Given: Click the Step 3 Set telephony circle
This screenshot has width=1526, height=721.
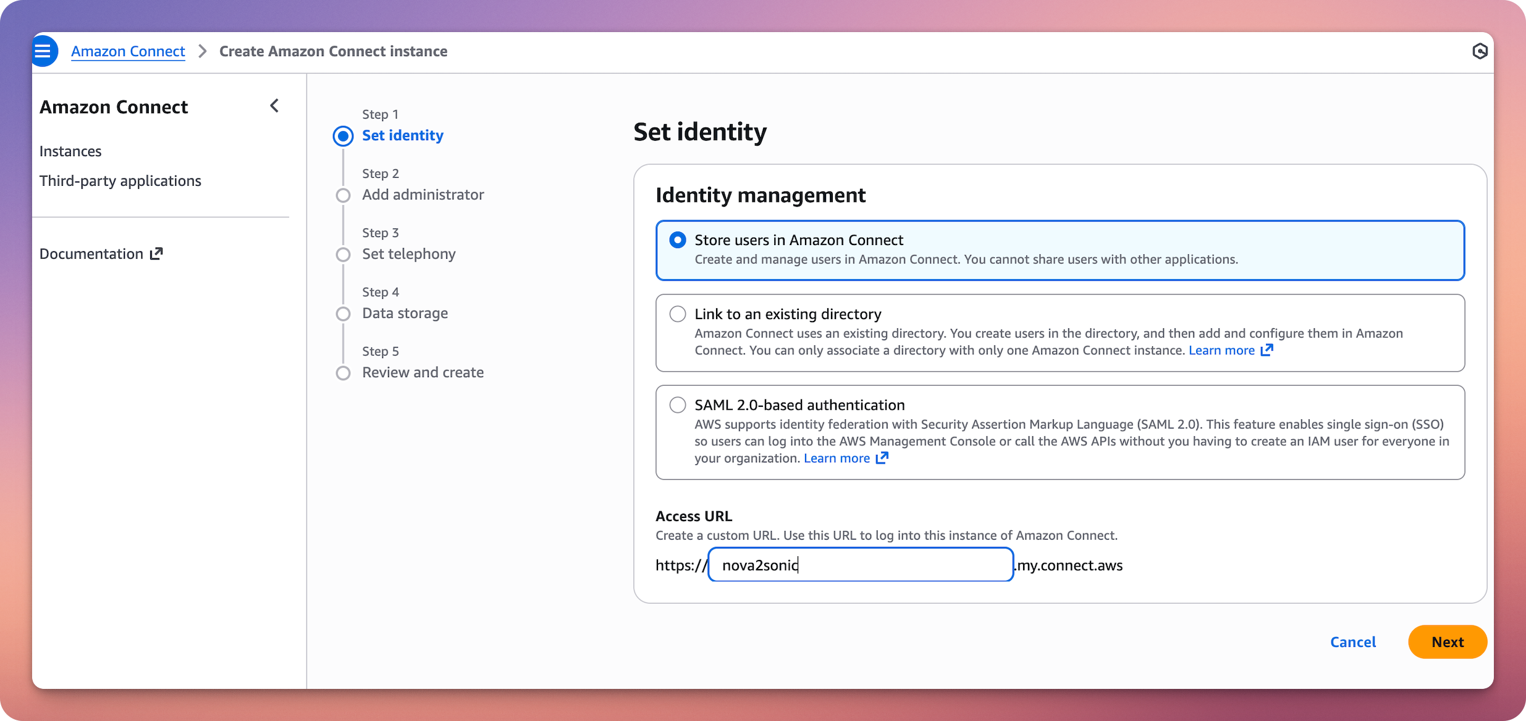Looking at the screenshot, I should [x=344, y=254].
